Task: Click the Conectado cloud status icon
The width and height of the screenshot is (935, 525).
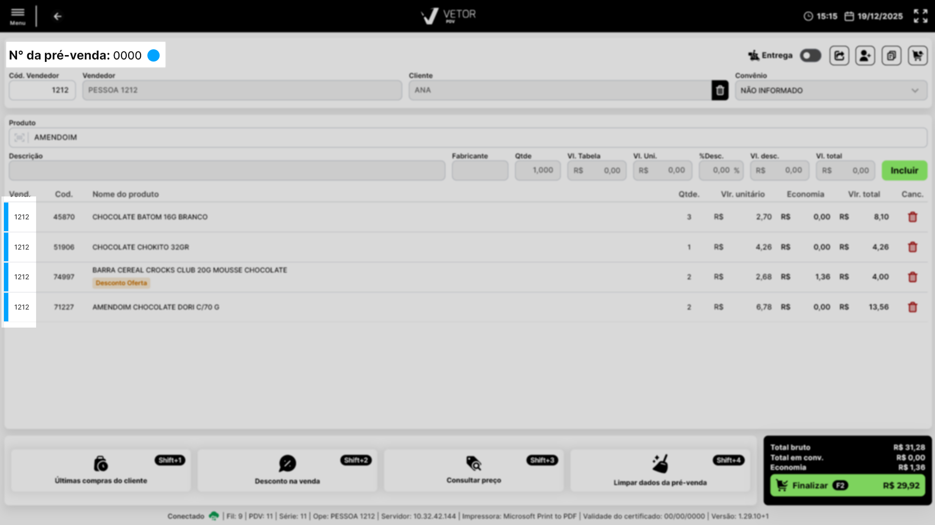Action: pos(214,516)
